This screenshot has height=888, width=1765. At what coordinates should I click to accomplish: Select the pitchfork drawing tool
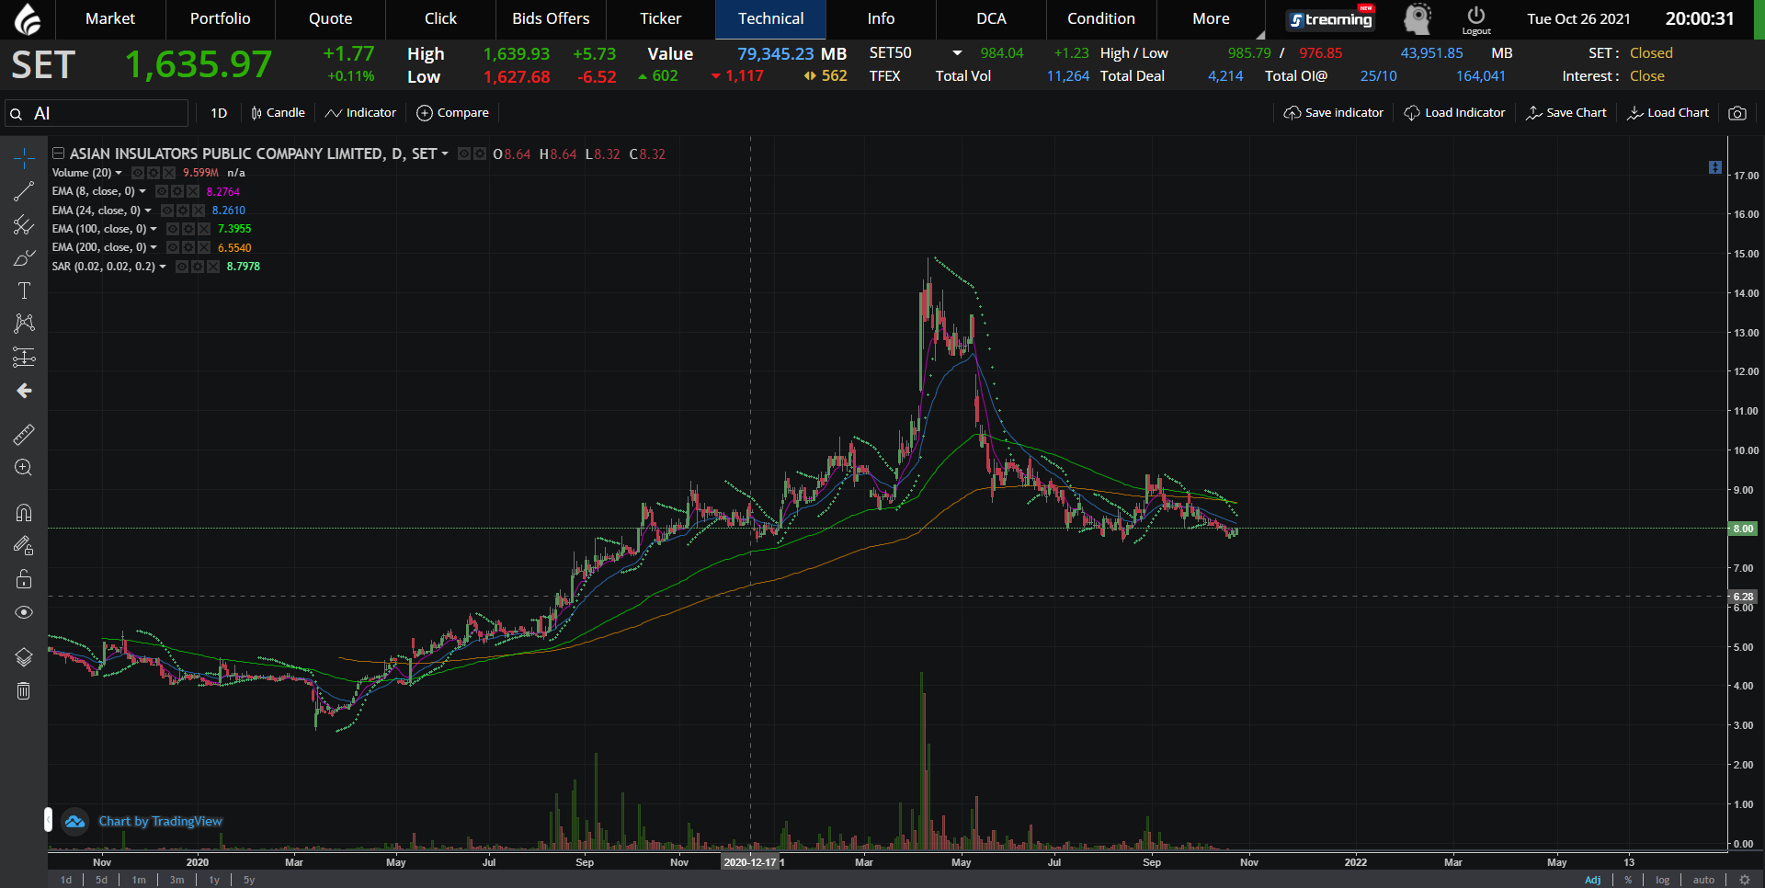tap(24, 225)
